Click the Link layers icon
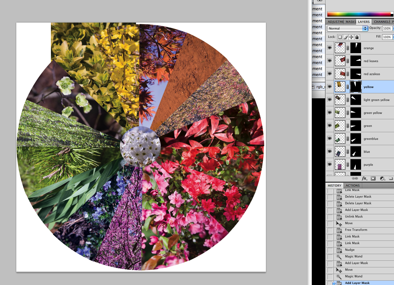 point(355,178)
